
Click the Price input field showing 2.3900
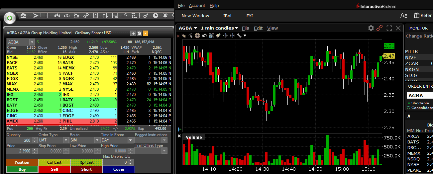tap(19, 151)
